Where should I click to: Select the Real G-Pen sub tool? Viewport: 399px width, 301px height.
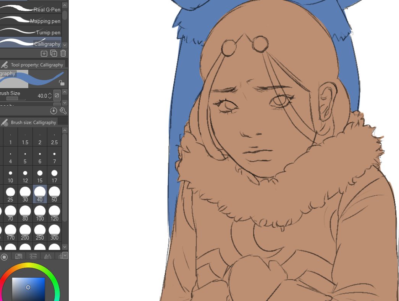click(x=31, y=8)
